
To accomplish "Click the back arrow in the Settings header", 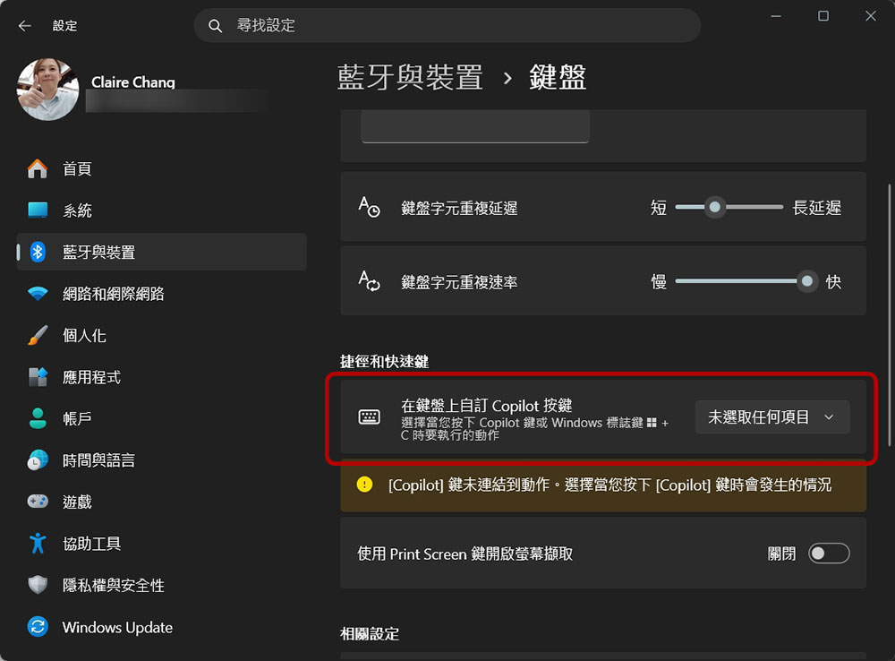I will [x=24, y=26].
